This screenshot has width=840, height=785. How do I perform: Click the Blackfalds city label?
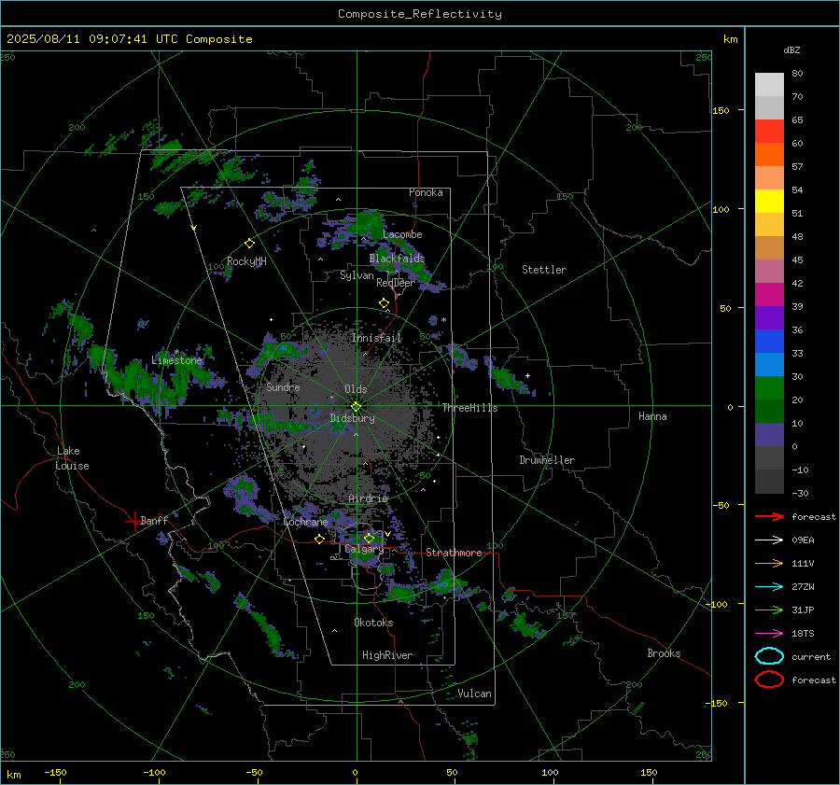[x=397, y=259]
